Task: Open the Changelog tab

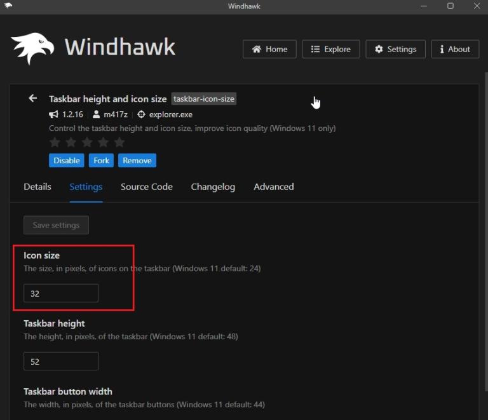Action: click(x=213, y=187)
